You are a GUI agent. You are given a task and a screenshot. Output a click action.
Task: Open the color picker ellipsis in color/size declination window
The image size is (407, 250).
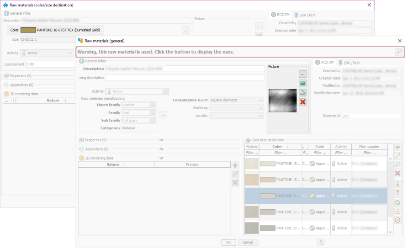[185, 30]
